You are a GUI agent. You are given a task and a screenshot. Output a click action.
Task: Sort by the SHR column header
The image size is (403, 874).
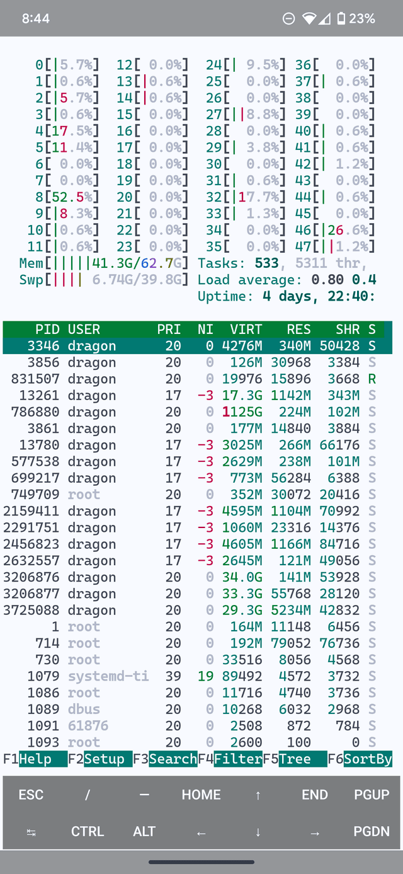(347, 329)
